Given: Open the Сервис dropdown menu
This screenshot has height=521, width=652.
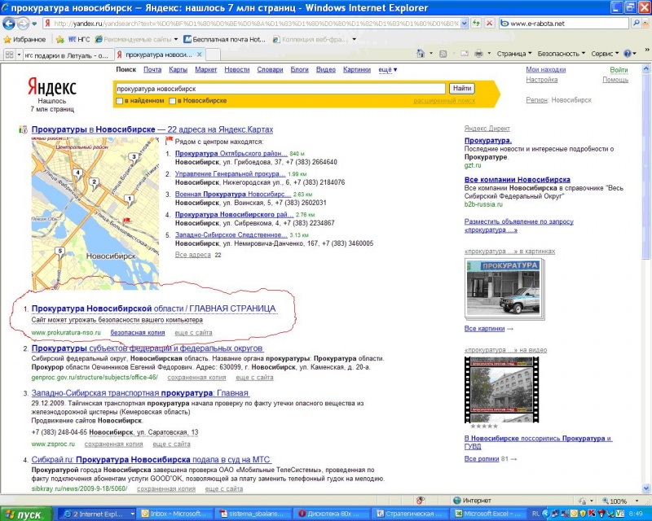Looking at the screenshot, I should (x=605, y=54).
